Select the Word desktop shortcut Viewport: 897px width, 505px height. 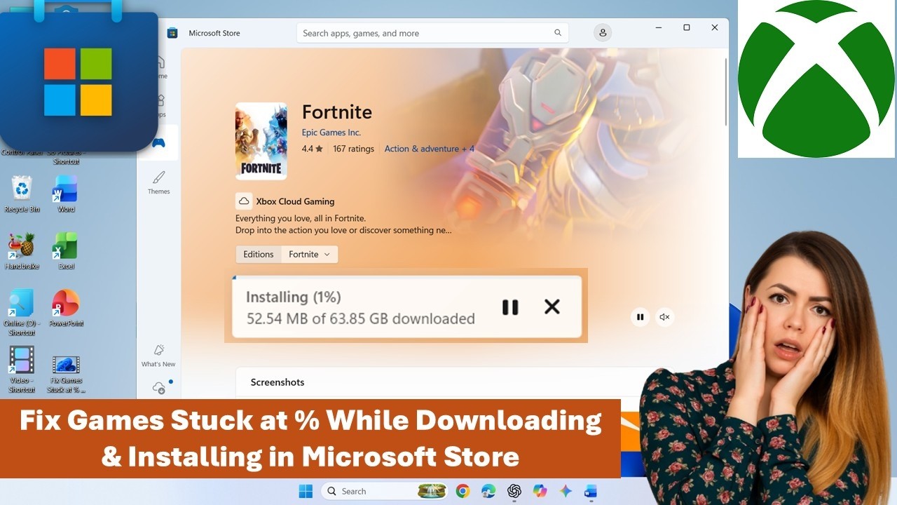tap(66, 194)
